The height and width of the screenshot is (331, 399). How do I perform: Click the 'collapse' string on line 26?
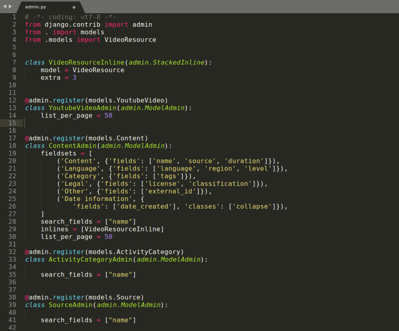[x=252, y=207]
